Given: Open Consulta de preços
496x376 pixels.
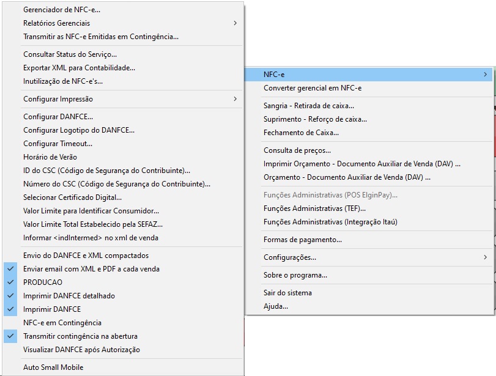Looking at the screenshot, I should 297,150.
